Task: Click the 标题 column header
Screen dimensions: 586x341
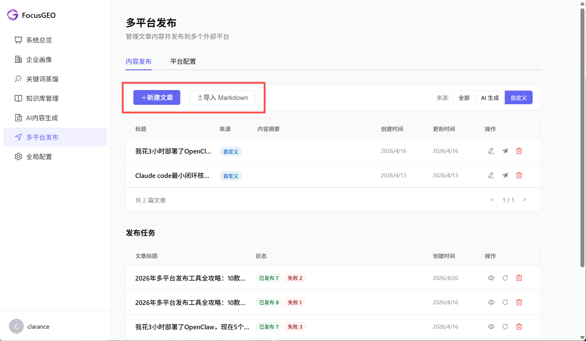Action: 141,129
